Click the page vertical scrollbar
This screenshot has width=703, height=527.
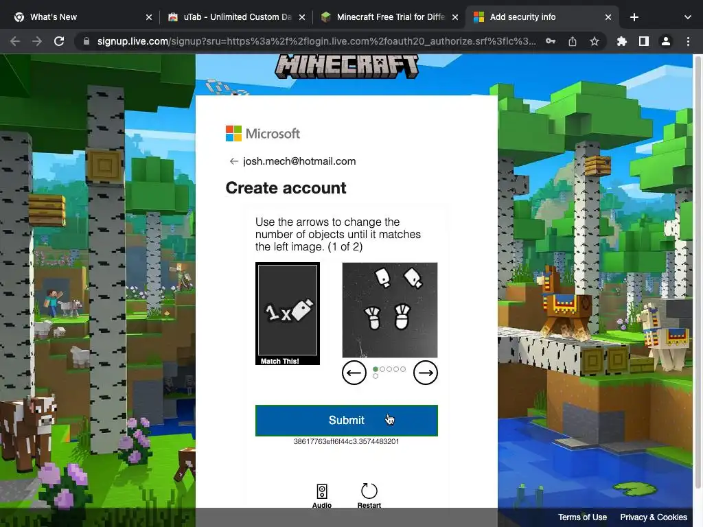(698, 273)
